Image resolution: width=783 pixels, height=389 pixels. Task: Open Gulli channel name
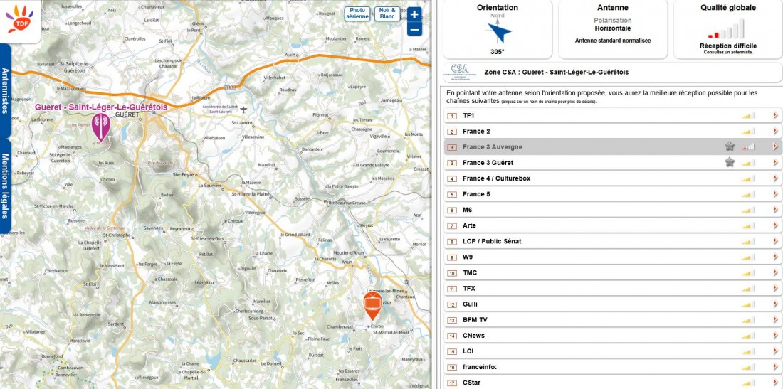click(470, 304)
